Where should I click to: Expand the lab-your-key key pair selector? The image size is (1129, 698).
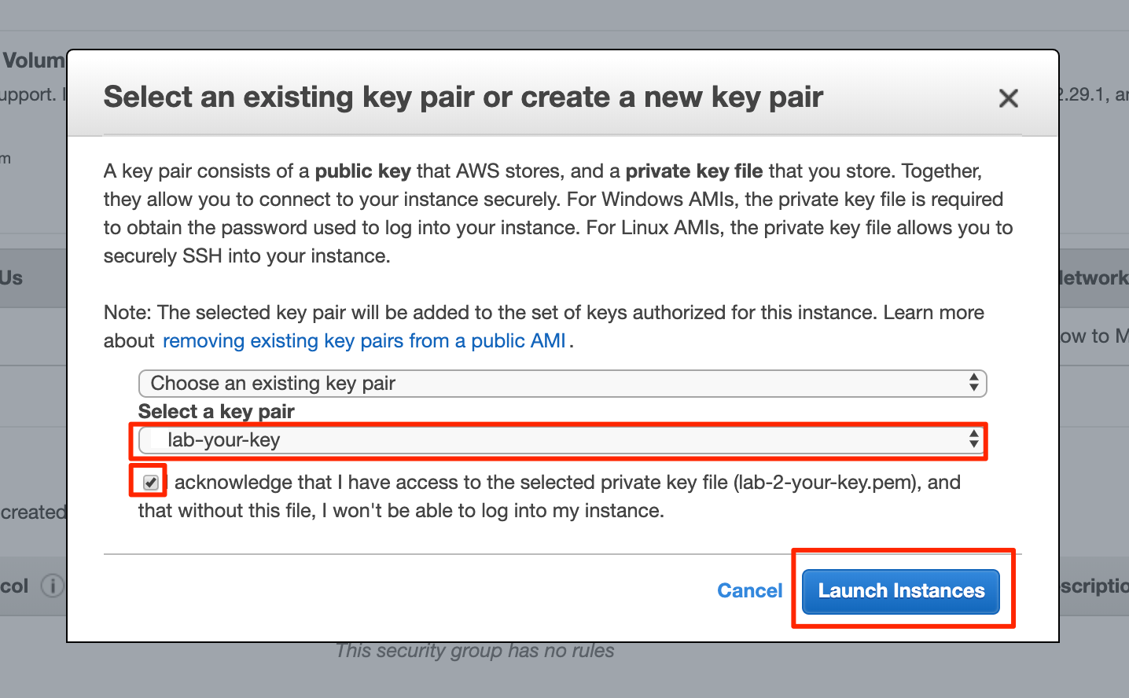pyautogui.click(x=562, y=439)
